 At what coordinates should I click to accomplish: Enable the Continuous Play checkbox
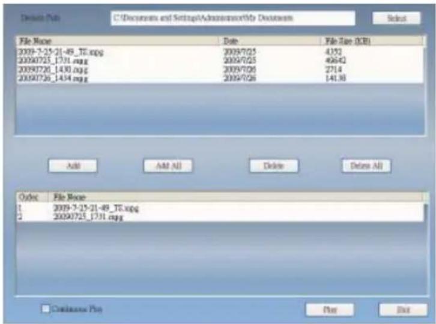point(45,309)
